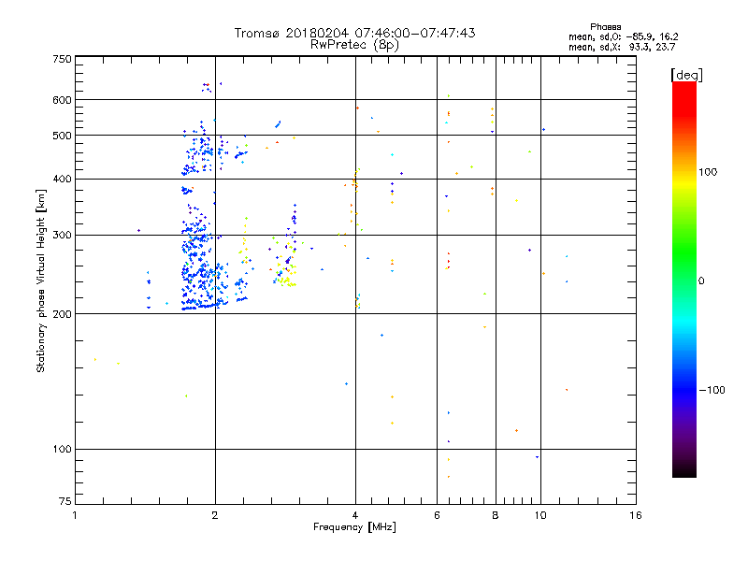
Task: Click the '[deg]' colorbar unit label
Action: tap(686, 75)
